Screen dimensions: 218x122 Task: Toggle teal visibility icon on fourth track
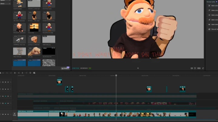(5, 103)
